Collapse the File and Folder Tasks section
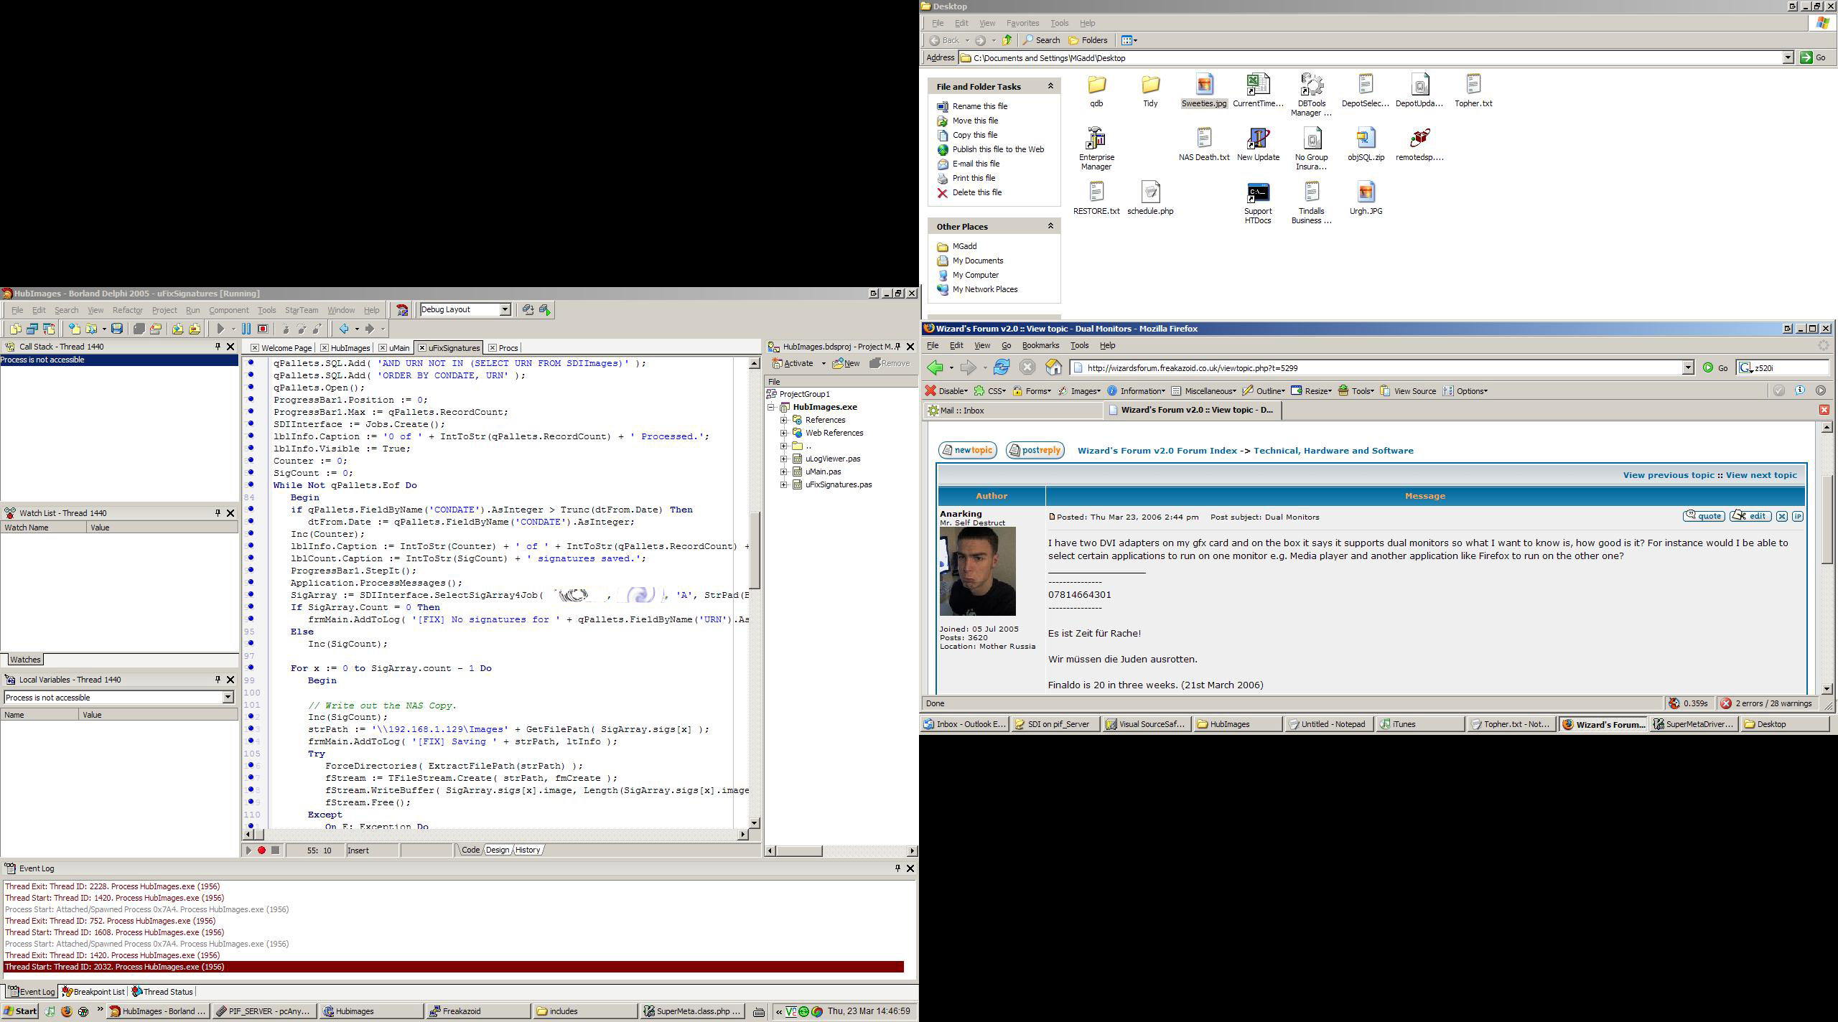 click(1050, 86)
